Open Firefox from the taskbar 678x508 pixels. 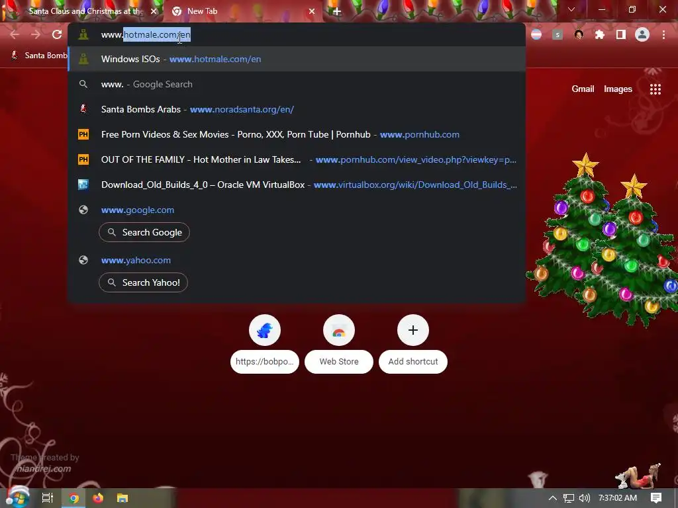[98, 498]
